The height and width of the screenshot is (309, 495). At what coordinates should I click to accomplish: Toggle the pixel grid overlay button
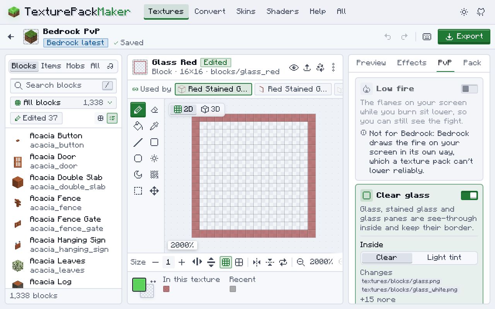click(x=226, y=262)
